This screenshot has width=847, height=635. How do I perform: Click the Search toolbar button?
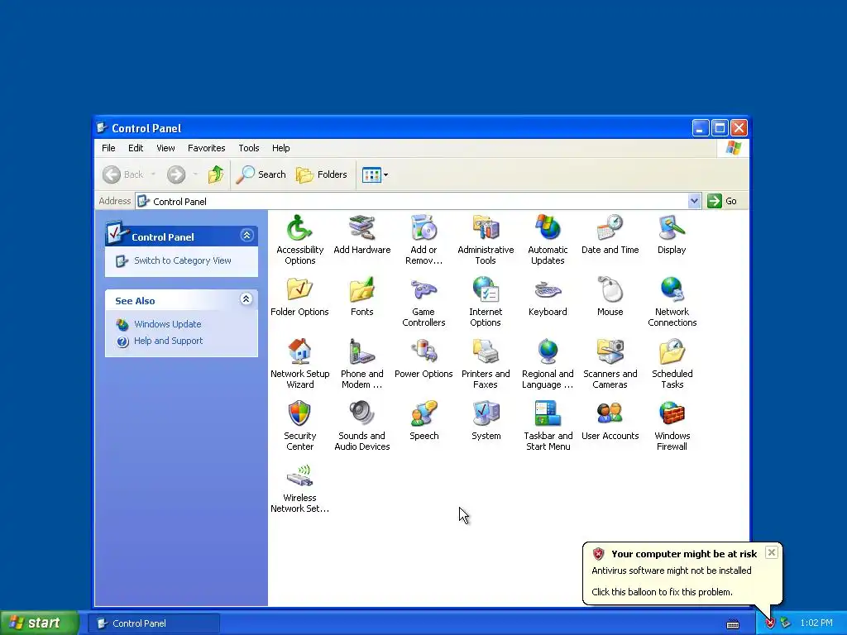click(261, 174)
